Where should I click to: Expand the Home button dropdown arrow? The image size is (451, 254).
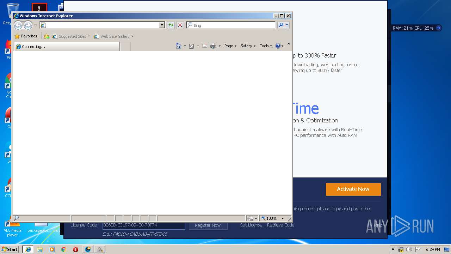[x=185, y=46]
